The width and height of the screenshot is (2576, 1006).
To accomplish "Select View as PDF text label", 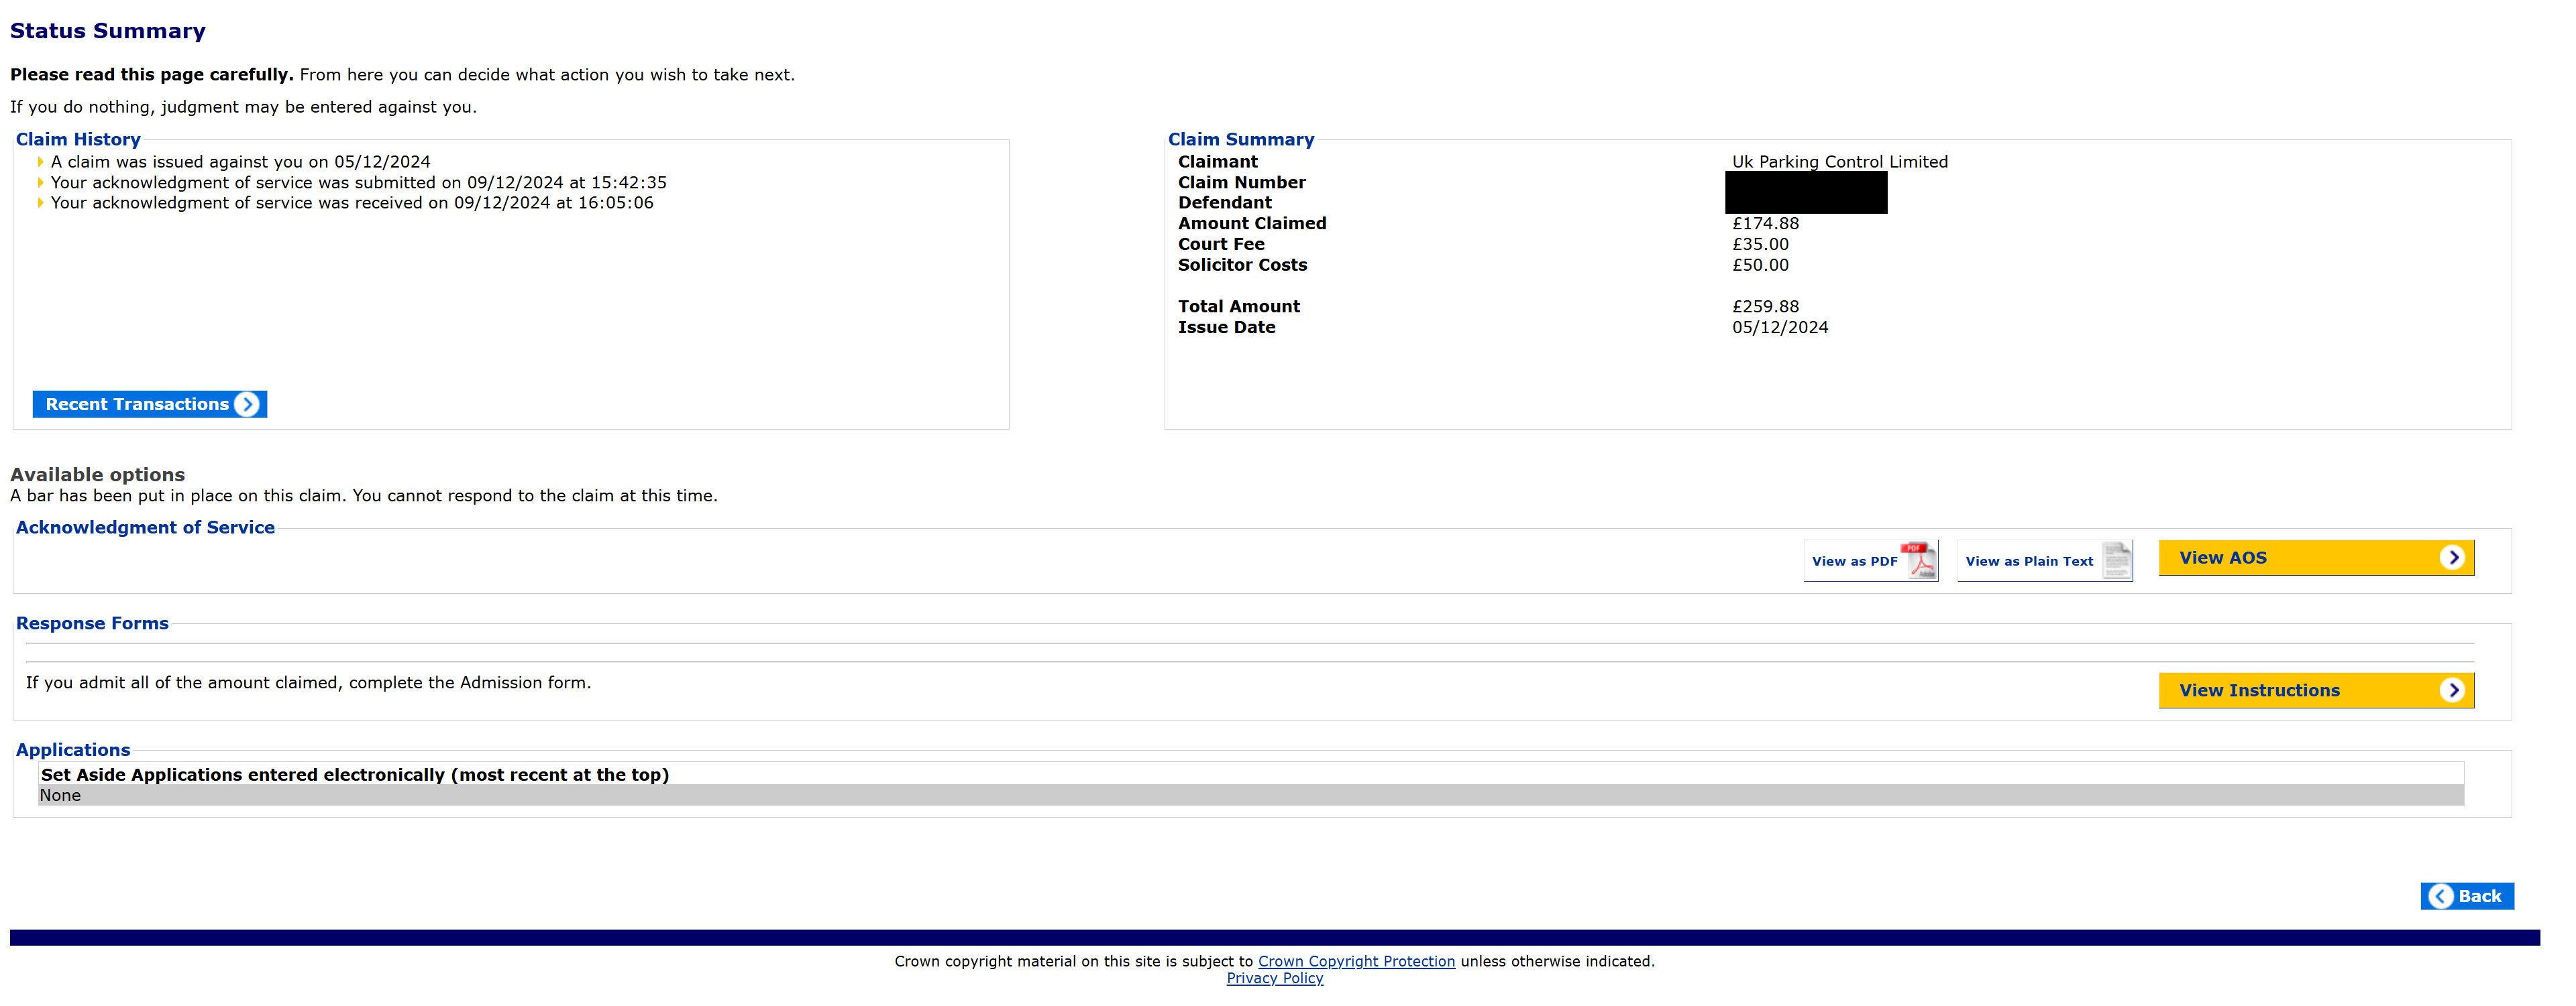I will click(1854, 562).
